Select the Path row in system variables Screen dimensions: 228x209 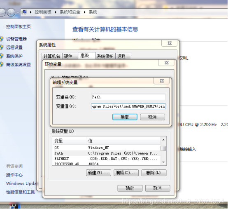point(106,153)
